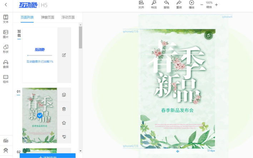This screenshot has height=158, width=253.
Task: Select the Text (文本) tool
Action: click(x=6, y=19)
